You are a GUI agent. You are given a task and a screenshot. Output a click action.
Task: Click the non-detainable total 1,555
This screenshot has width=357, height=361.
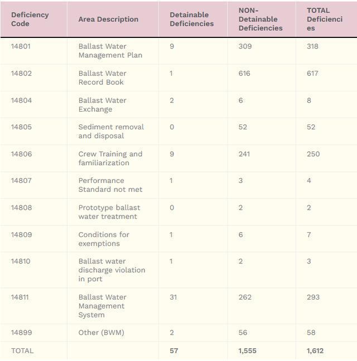(x=247, y=351)
